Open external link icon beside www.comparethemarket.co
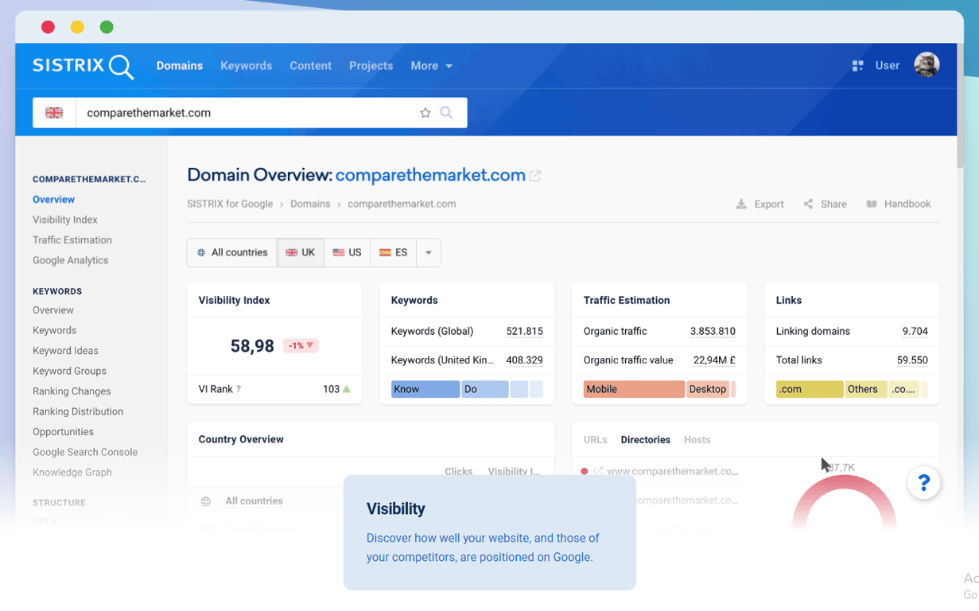979x611 pixels. (598, 472)
